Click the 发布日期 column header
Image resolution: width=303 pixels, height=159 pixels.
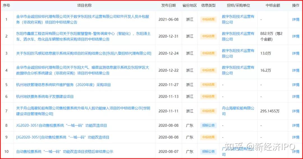point(169,6)
